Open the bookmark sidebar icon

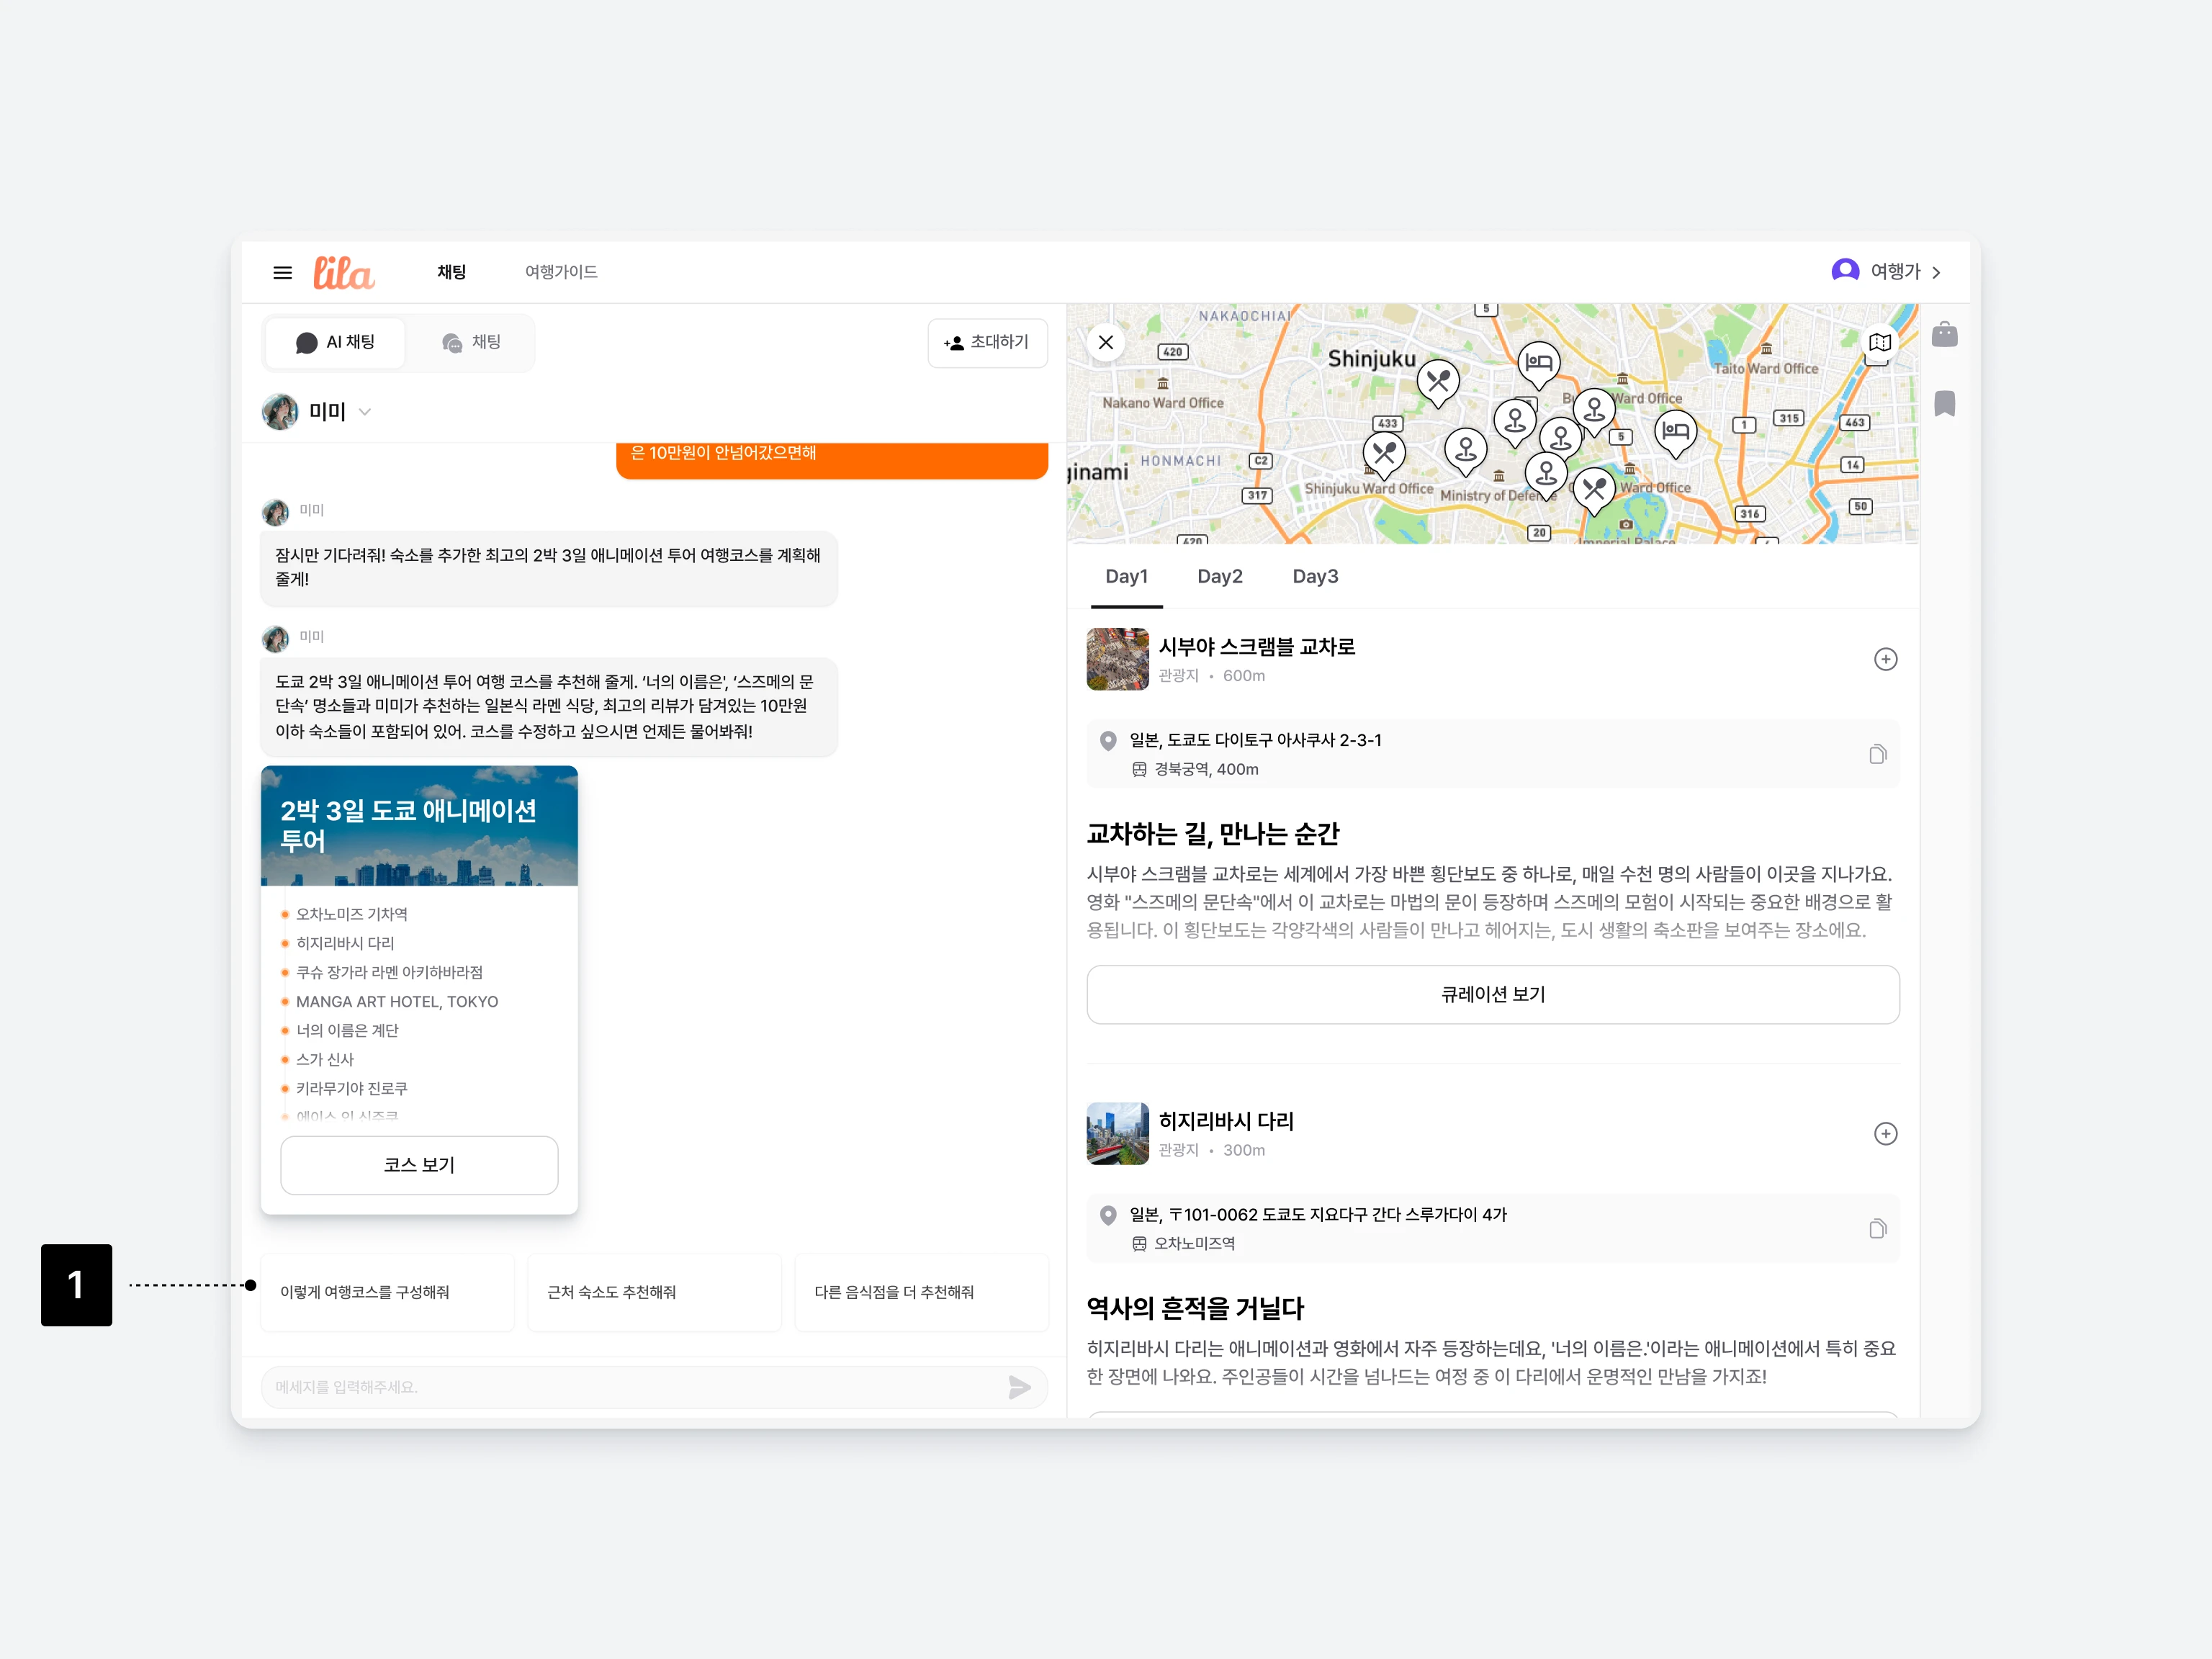coord(1944,403)
